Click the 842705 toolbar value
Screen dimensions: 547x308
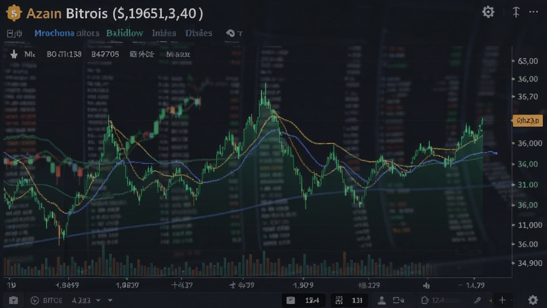click(x=105, y=54)
